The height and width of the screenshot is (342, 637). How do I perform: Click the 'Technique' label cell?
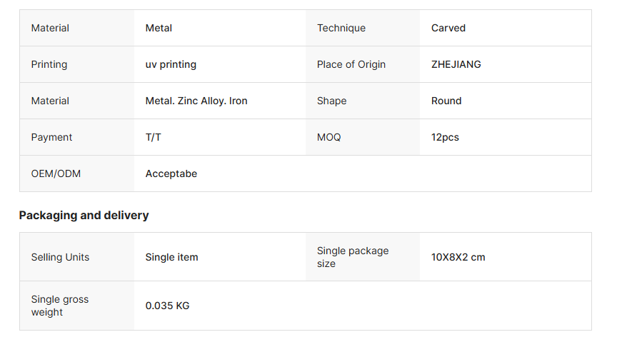click(341, 28)
